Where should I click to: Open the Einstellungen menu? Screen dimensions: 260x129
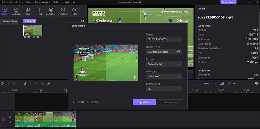pyautogui.click(x=43, y=2)
